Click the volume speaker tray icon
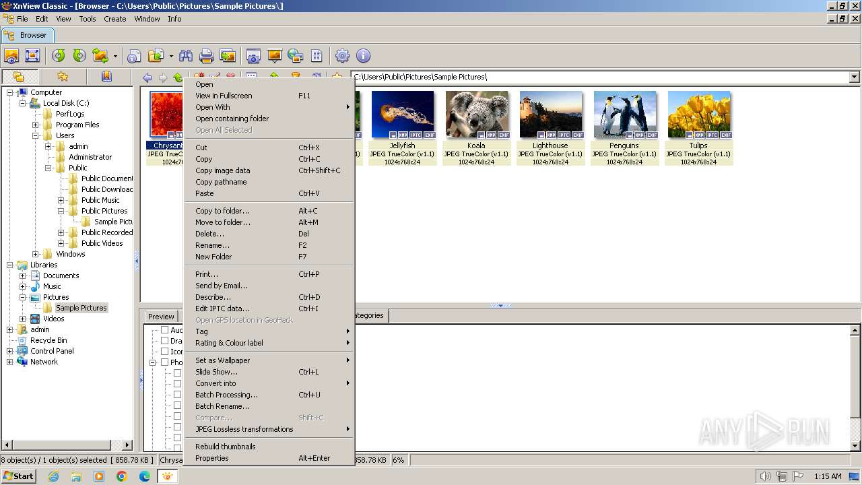 click(x=766, y=476)
